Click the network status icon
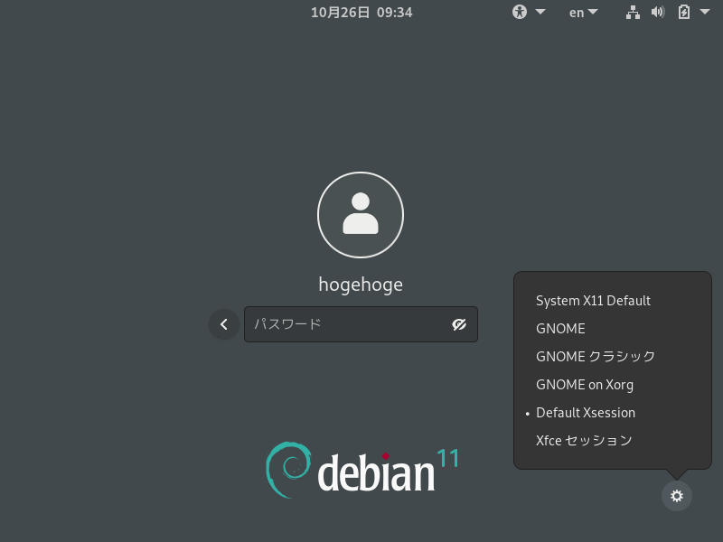 click(x=633, y=12)
